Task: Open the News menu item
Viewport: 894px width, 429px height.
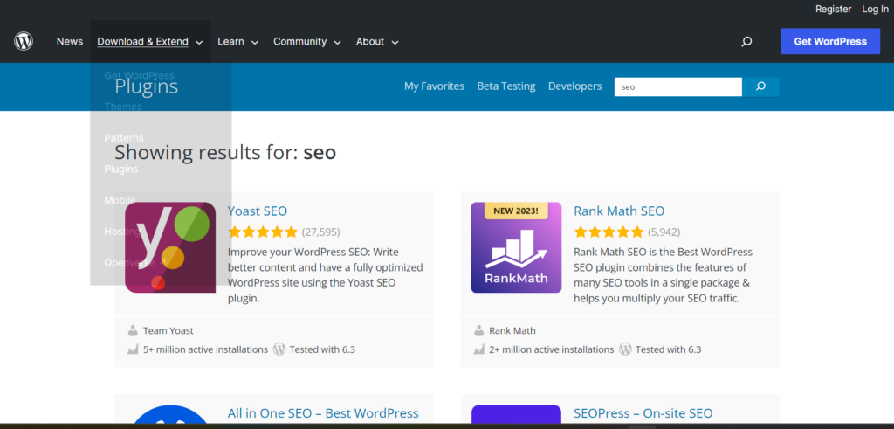Action: (x=70, y=42)
